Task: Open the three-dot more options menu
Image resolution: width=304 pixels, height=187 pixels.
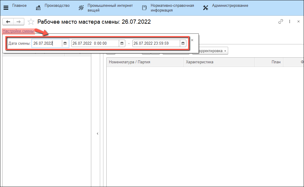Action: 289,22
